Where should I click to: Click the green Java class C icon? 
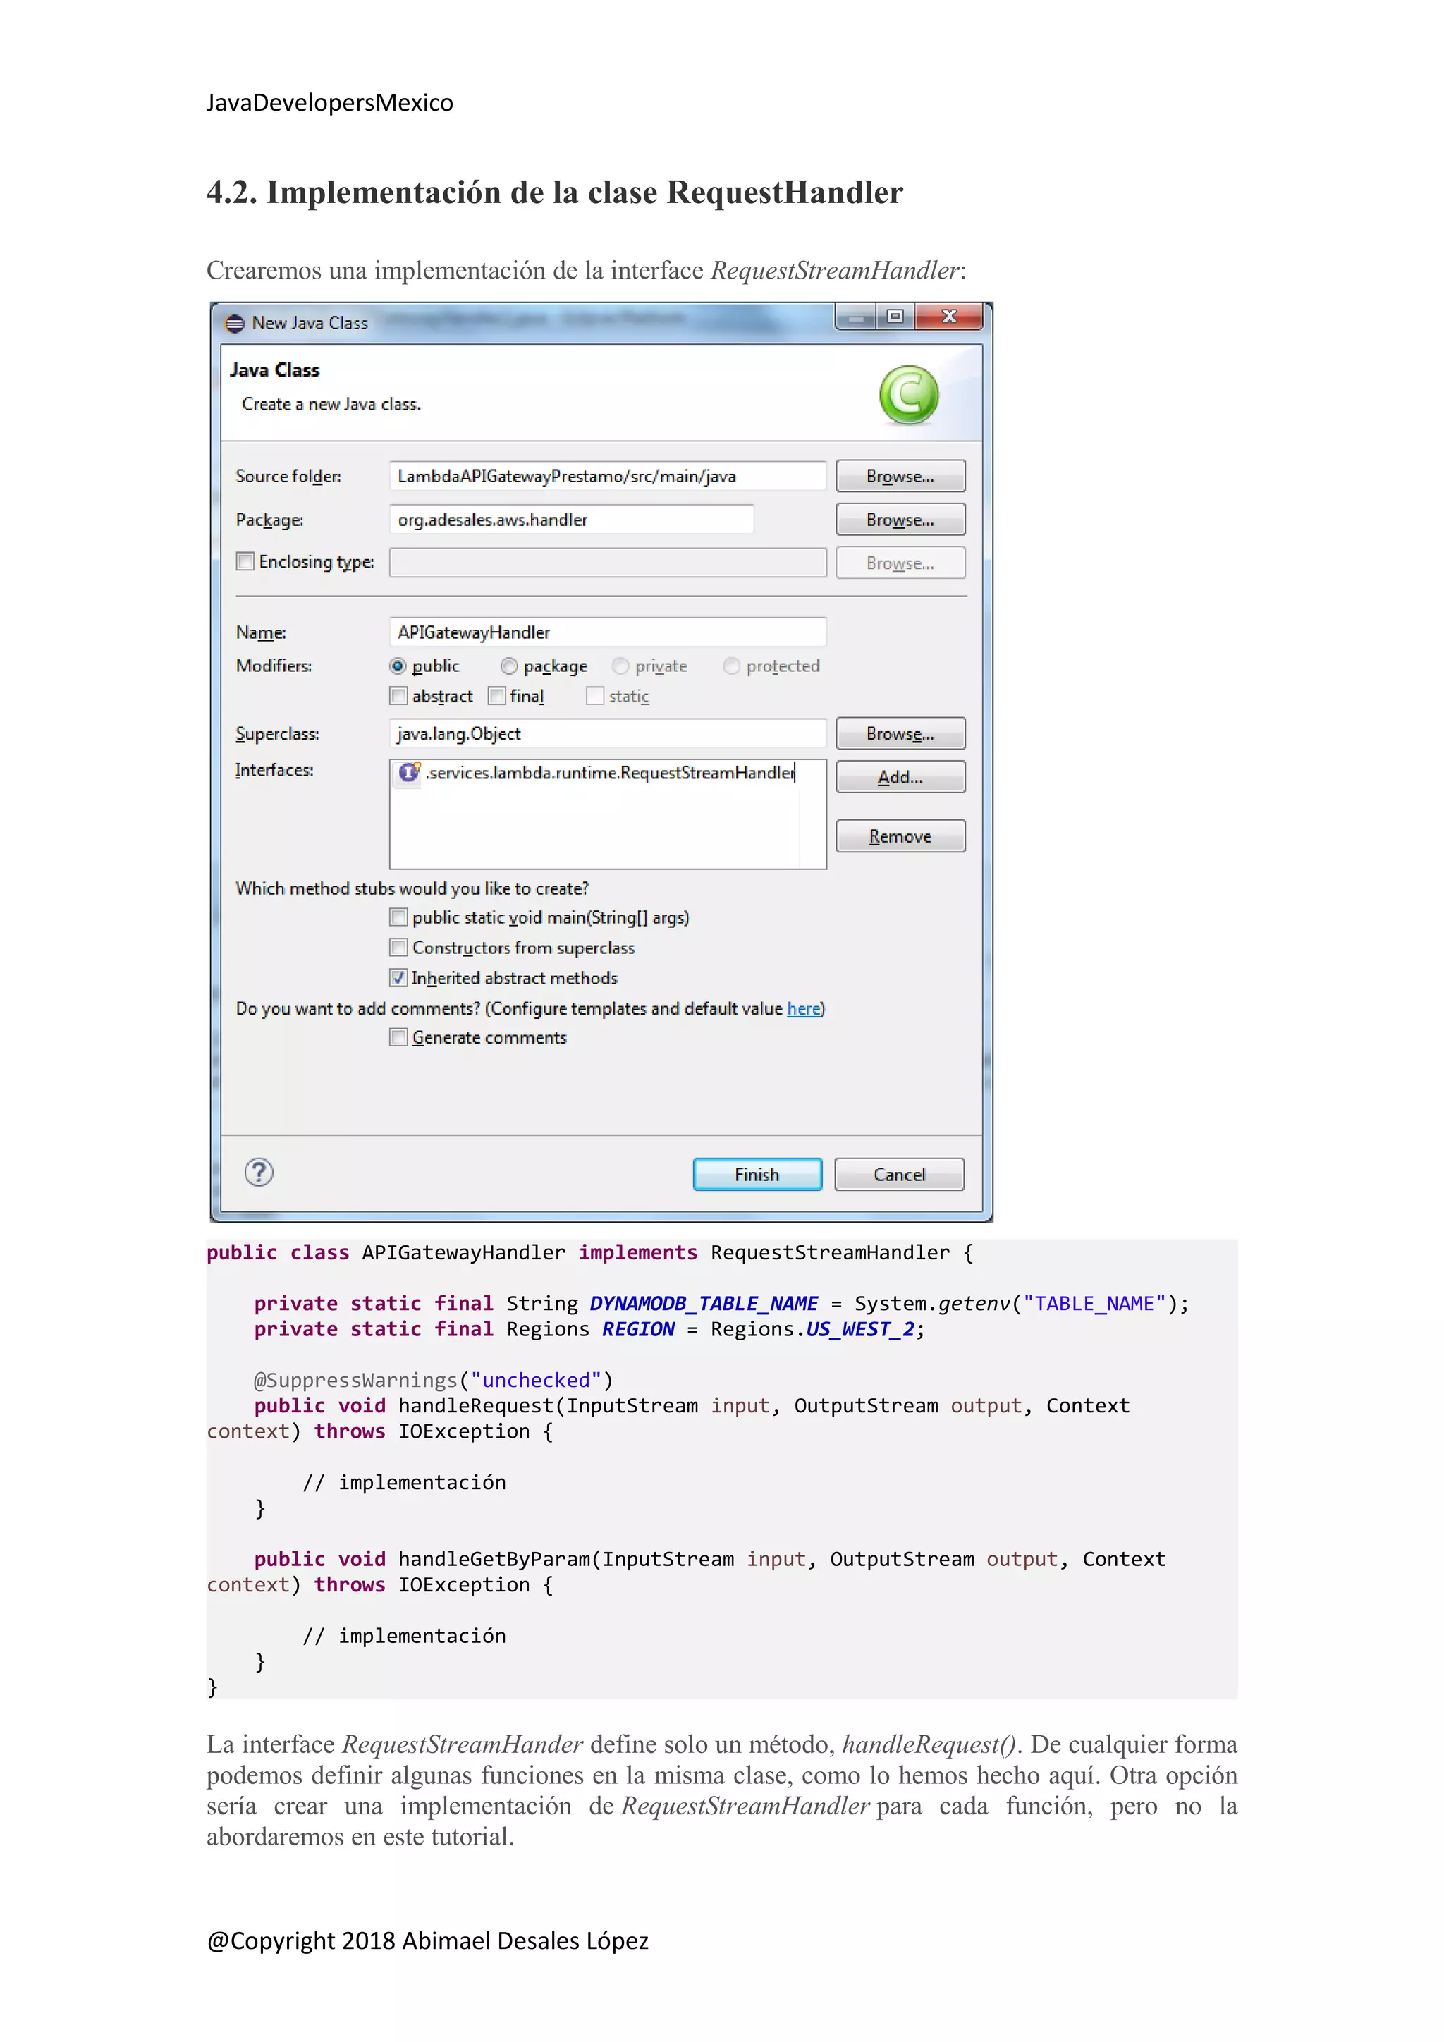(x=909, y=395)
